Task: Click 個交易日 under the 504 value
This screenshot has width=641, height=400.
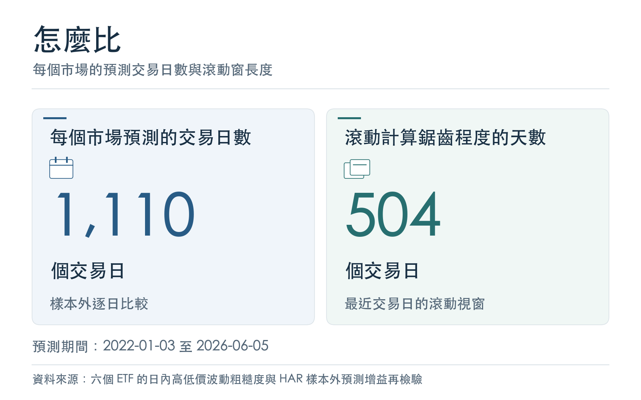Action: click(x=383, y=271)
